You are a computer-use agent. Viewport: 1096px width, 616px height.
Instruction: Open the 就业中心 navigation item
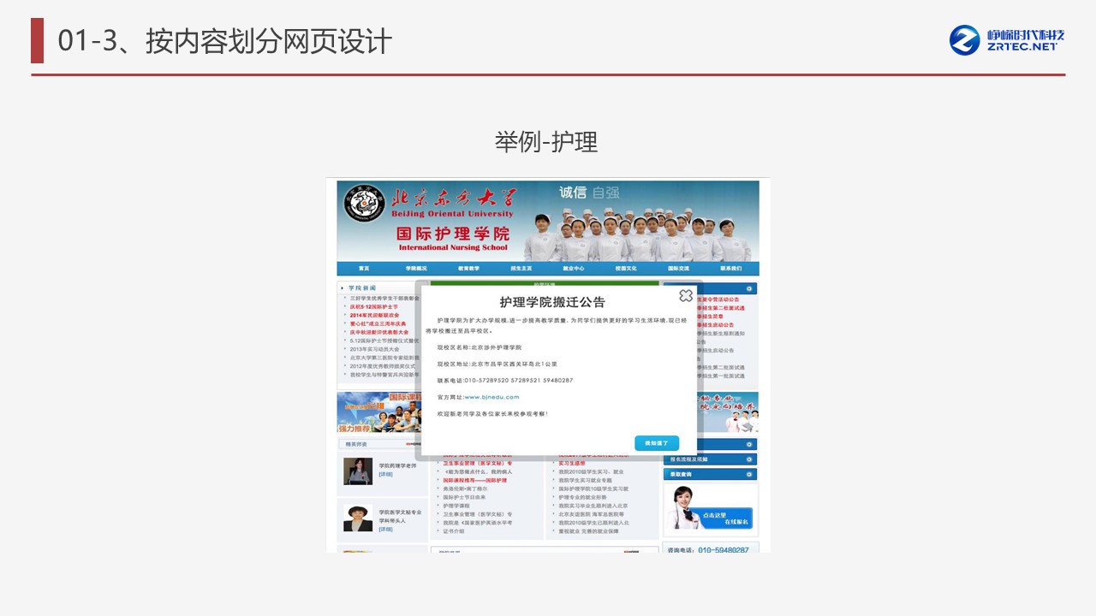[x=574, y=269]
